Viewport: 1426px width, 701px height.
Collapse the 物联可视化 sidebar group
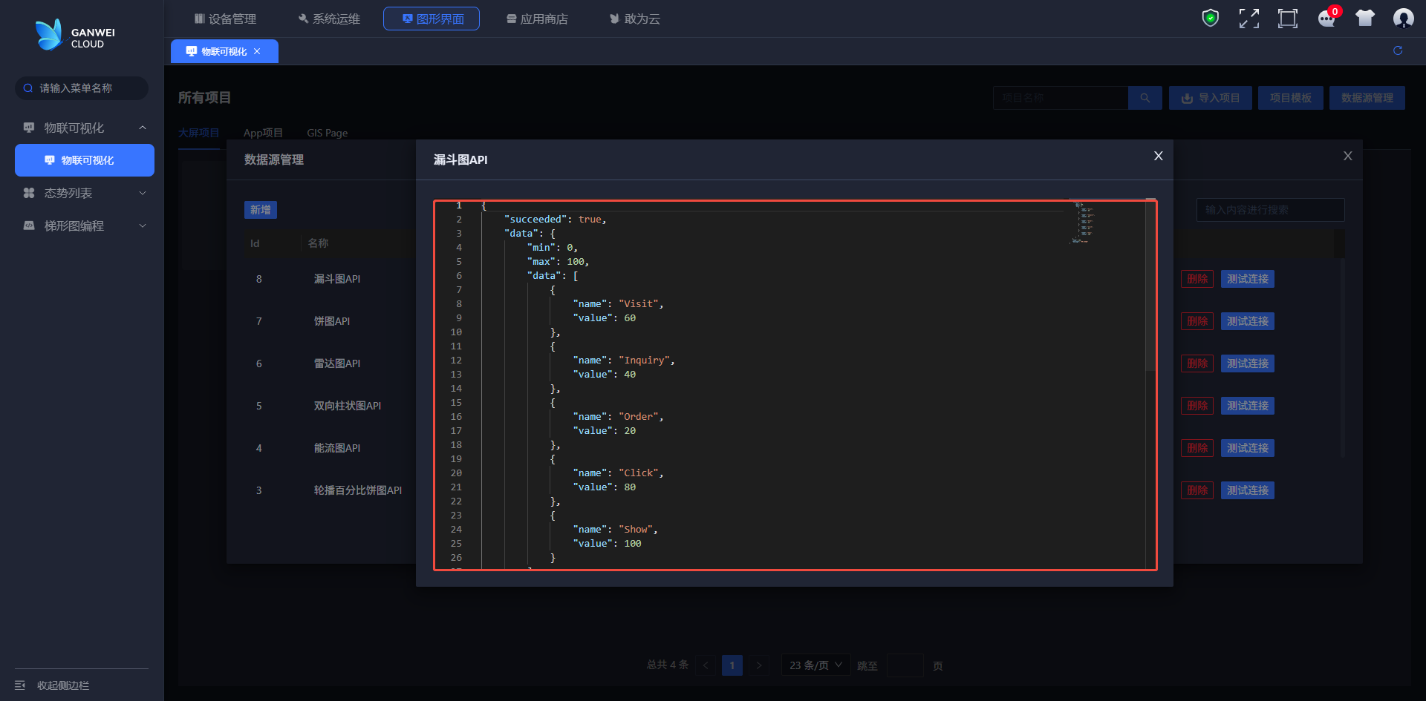[x=143, y=128]
